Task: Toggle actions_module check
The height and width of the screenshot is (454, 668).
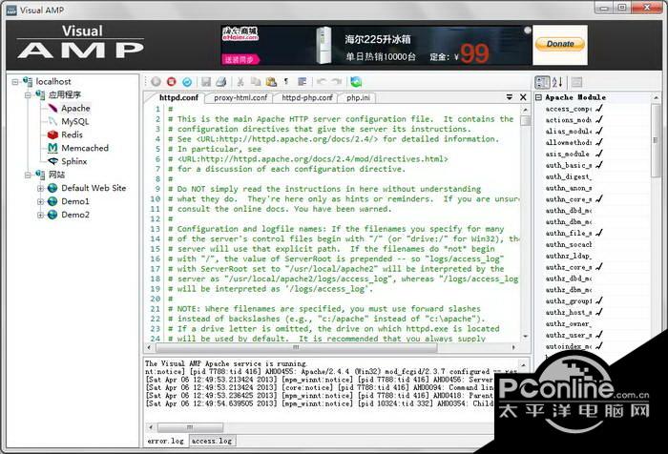Action: coord(599,120)
